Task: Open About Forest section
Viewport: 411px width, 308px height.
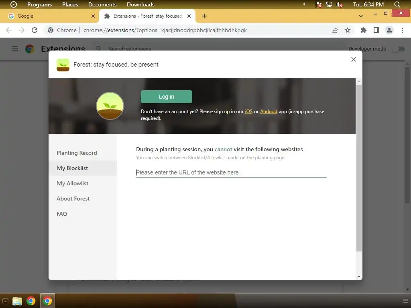Action: click(x=73, y=199)
